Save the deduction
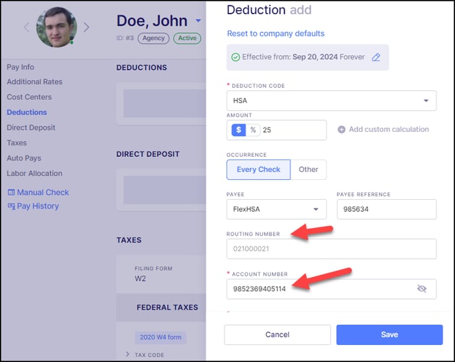 click(x=389, y=335)
